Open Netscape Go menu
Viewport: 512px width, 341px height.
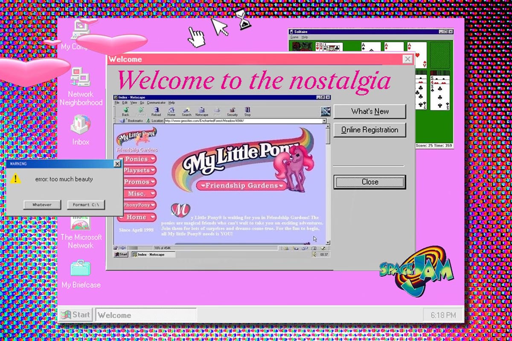(x=142, y=103)
